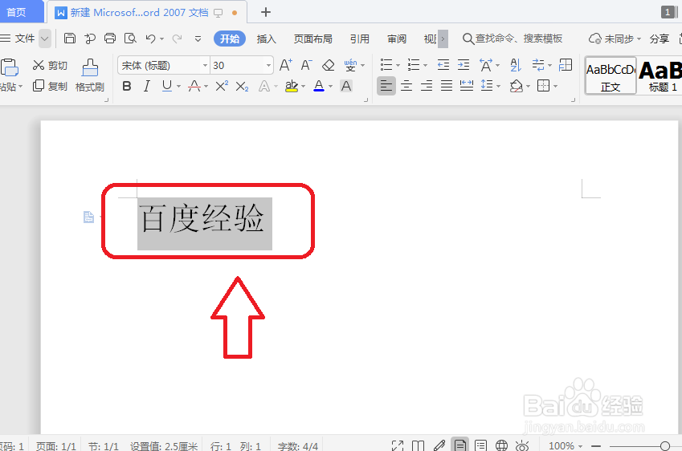Switch to the 页面布局 ribbon tab
The image size is (682, 451).
312,39
